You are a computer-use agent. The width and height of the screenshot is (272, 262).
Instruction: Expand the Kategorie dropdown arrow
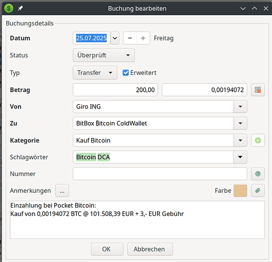pyautogui.click(x=240, y=140)
